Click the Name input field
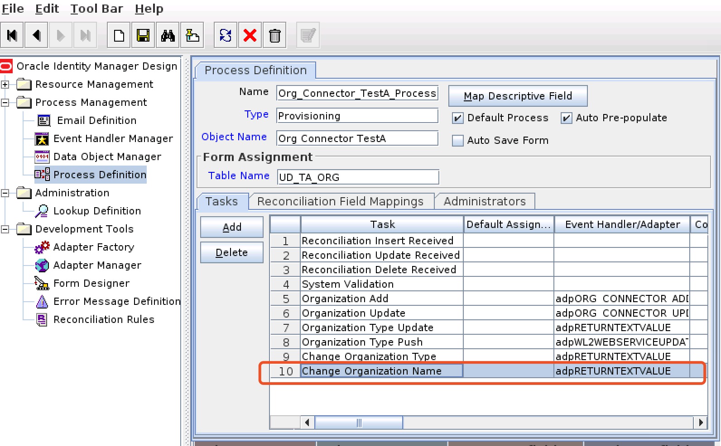Screen dimensions: 721x446 [357, 93]
